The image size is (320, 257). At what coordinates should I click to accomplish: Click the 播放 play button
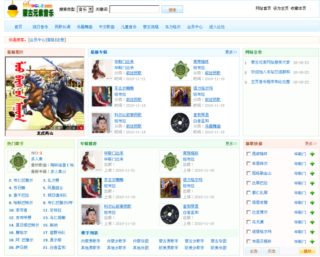(x=307, y=251)
